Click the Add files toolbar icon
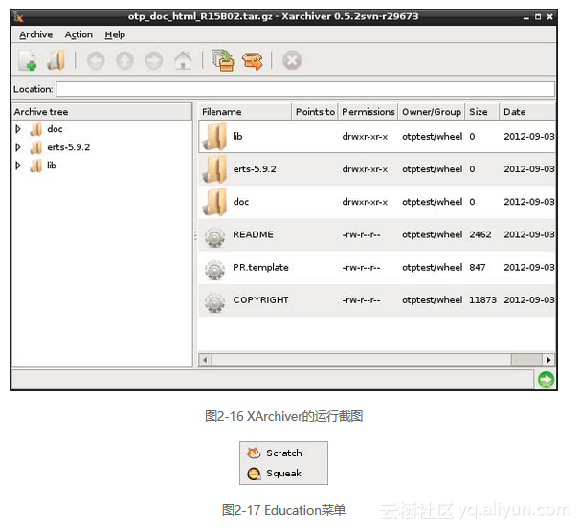This screenshot has width=581, height=530. pos(223,60)
